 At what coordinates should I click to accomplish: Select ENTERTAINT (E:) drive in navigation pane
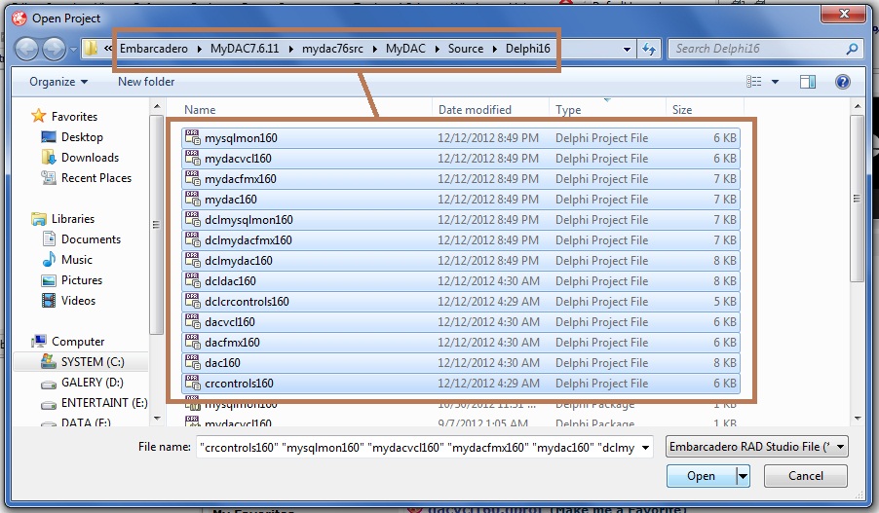point(95,403)
